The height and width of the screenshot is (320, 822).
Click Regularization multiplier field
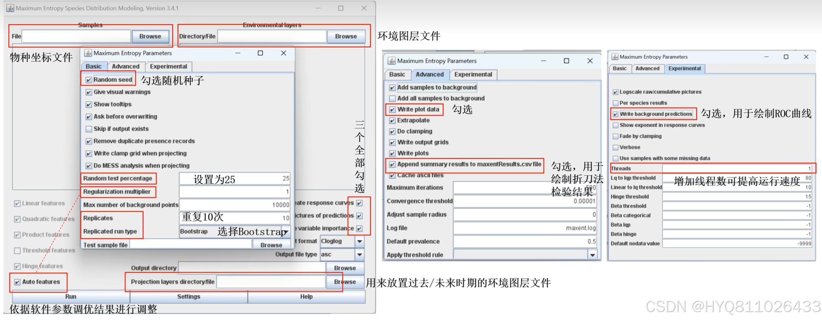(x=234, y=191)
